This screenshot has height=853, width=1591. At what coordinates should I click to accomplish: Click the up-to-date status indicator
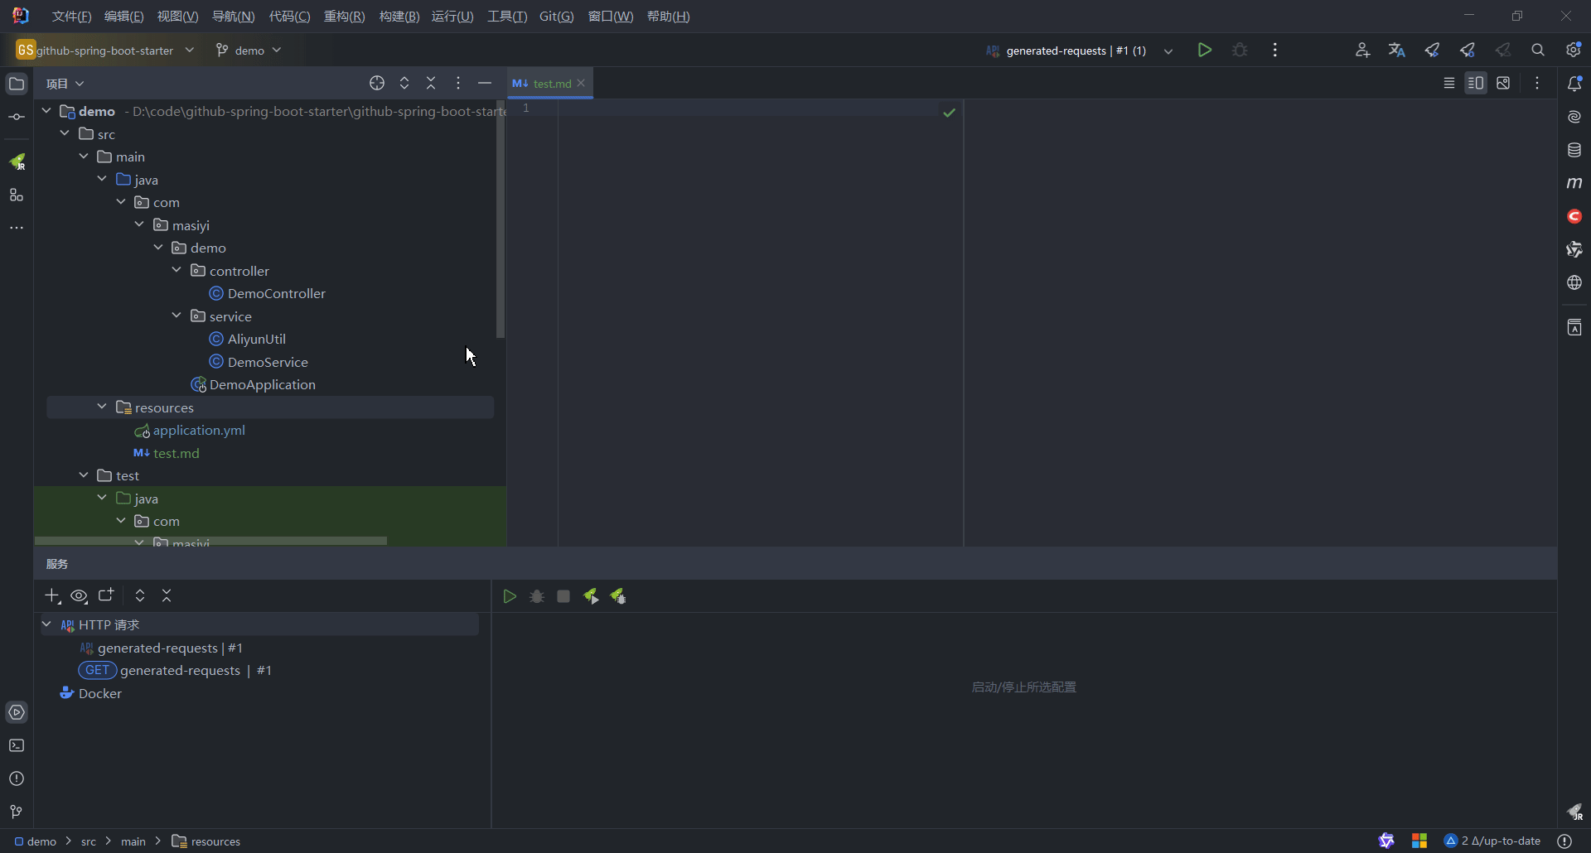pyautogui.click(x=1492, y=841)
